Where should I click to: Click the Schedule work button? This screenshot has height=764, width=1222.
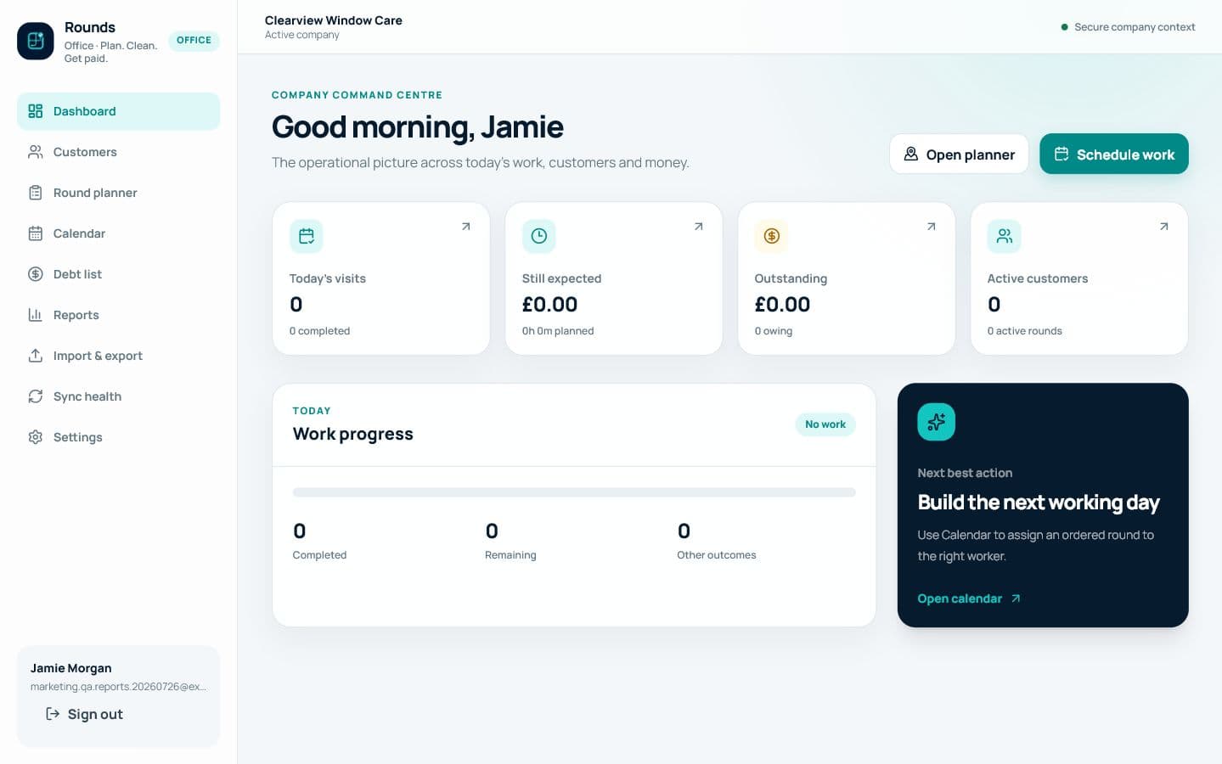pos(1114,154)
